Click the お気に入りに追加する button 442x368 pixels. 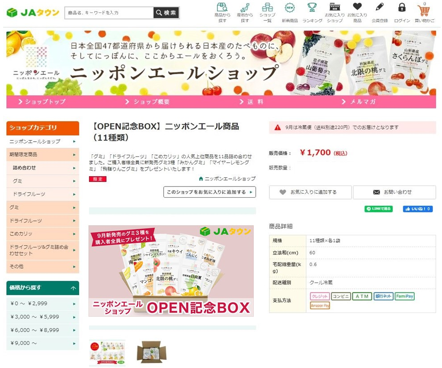click(x=310, y=192)
